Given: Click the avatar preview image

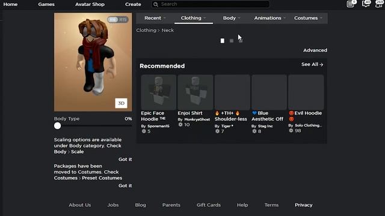Looking at the screenshot, I should click(x=93, y=62).
